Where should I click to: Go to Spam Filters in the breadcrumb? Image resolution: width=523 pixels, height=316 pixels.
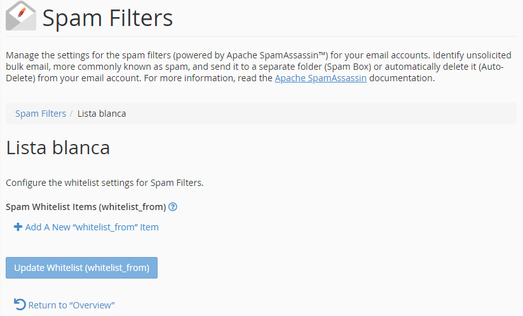41,114
